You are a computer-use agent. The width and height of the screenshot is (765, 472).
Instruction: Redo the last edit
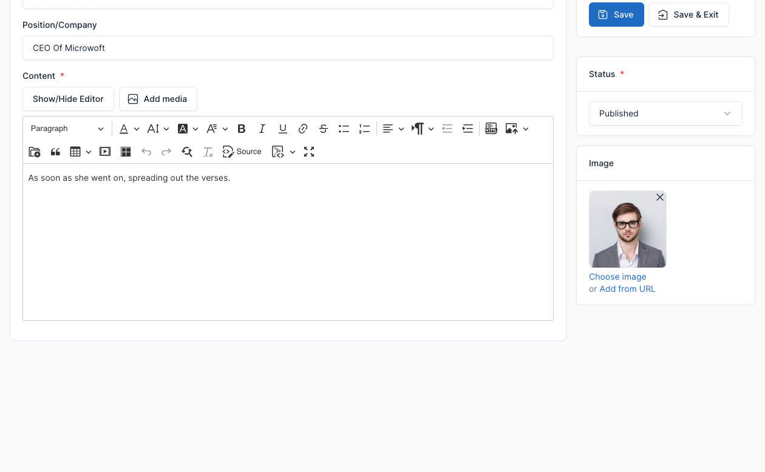pyautogui.click(x=166, y=152)
